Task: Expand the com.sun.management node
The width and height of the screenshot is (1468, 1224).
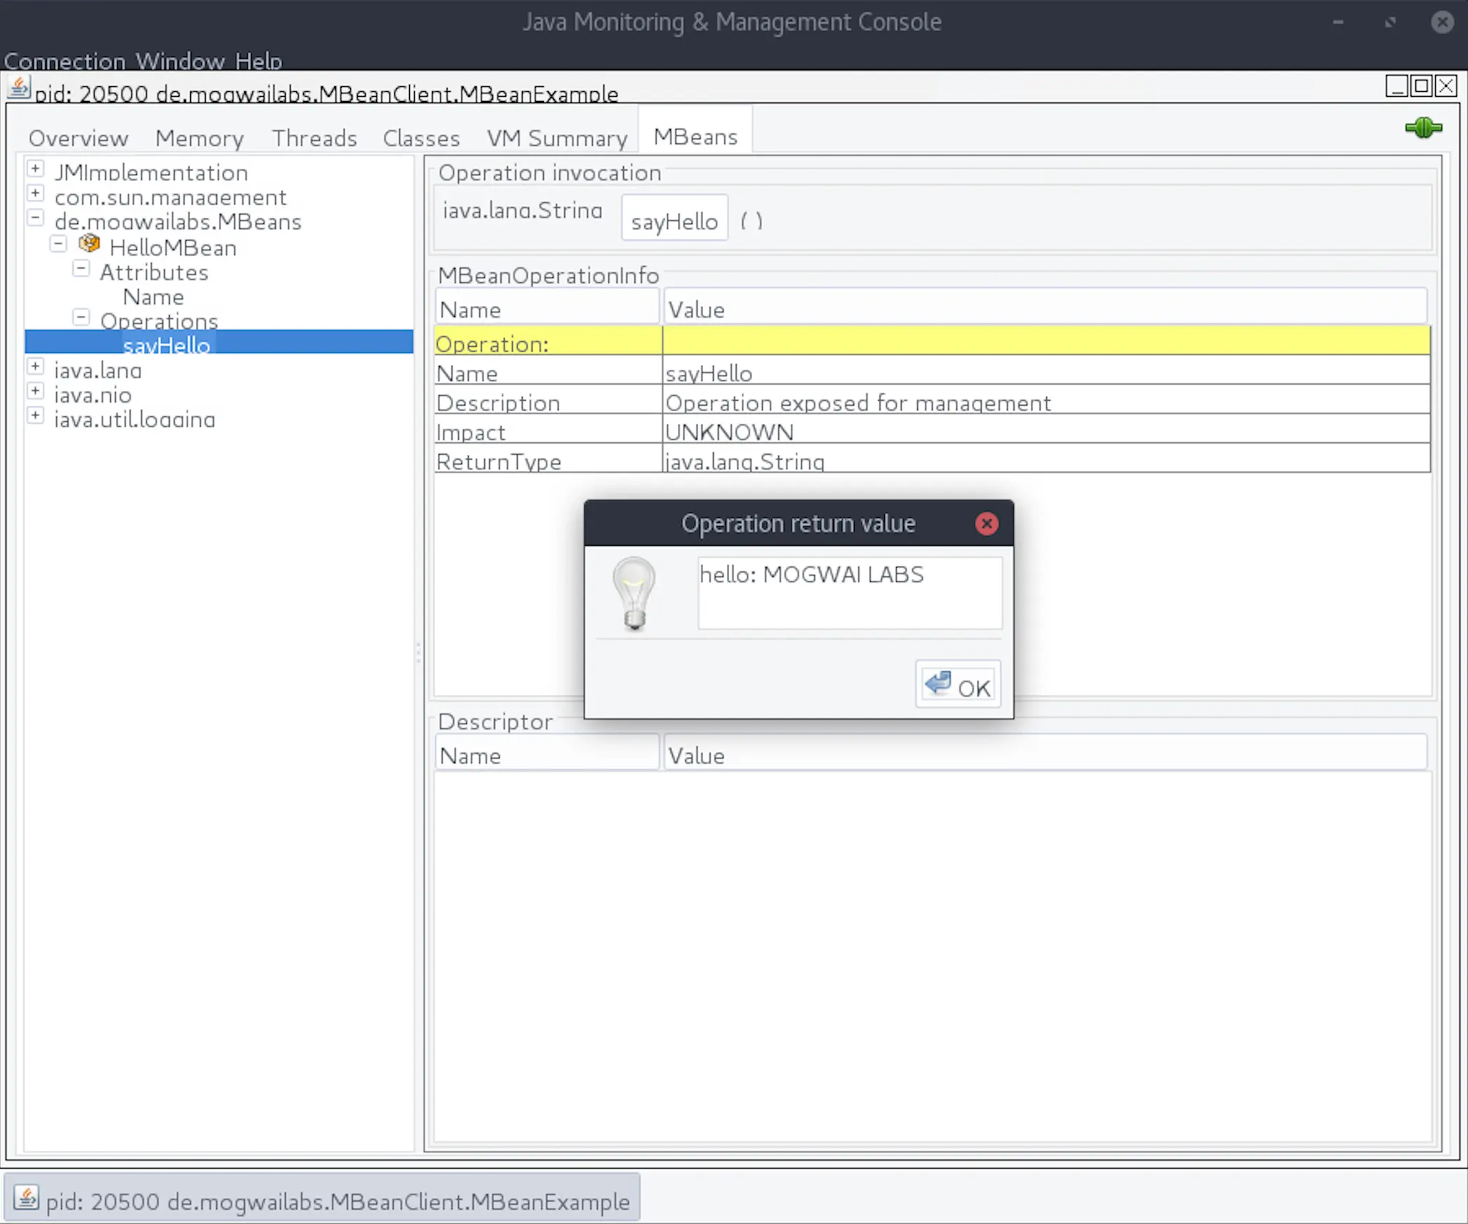Action: click(35, 193)
